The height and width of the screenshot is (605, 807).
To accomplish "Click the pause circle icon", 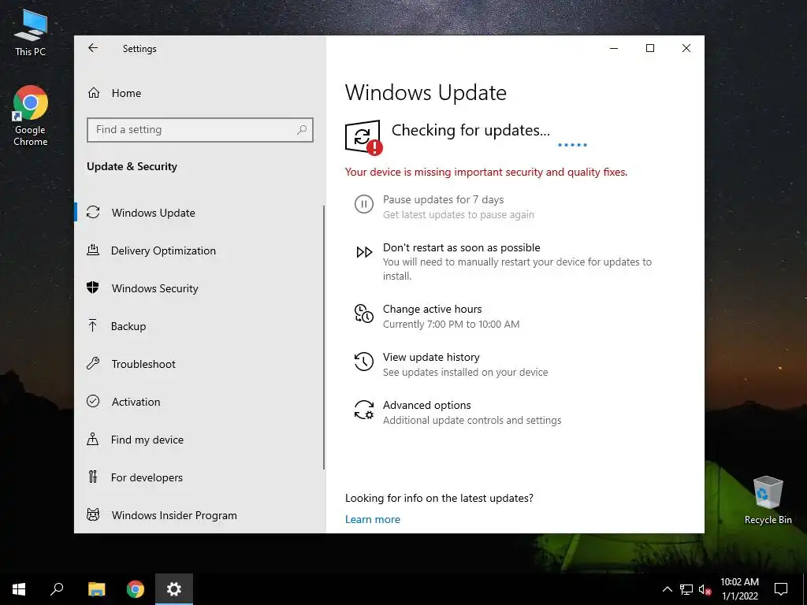I will [364, 204].
